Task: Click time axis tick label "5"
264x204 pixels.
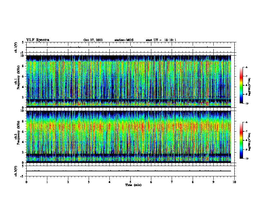Action: pyautogui.click(x=130, y=182)
